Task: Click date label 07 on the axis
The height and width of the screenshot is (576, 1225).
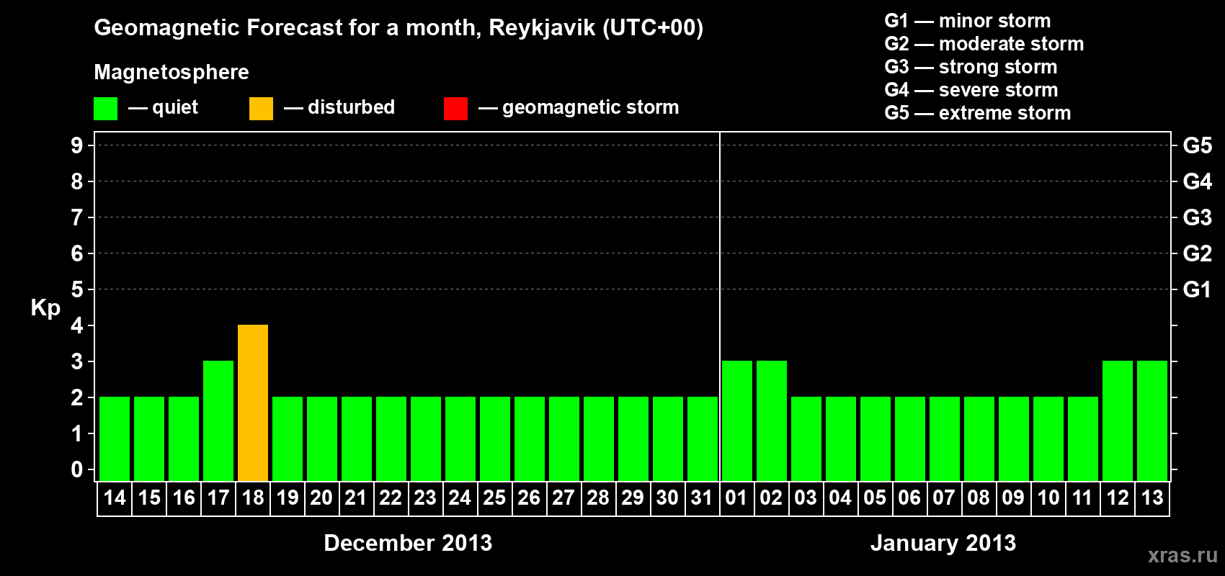Action: [x=944, y=498]
